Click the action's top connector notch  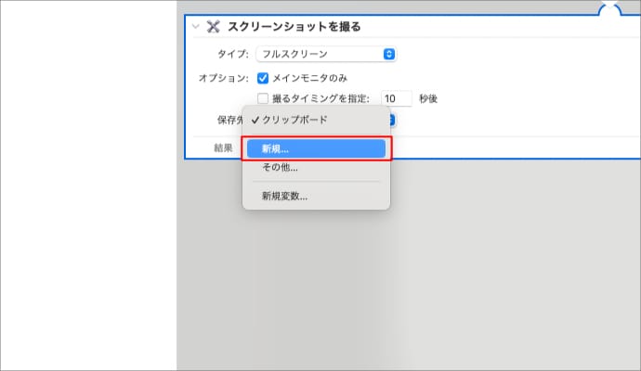[609, 9]
